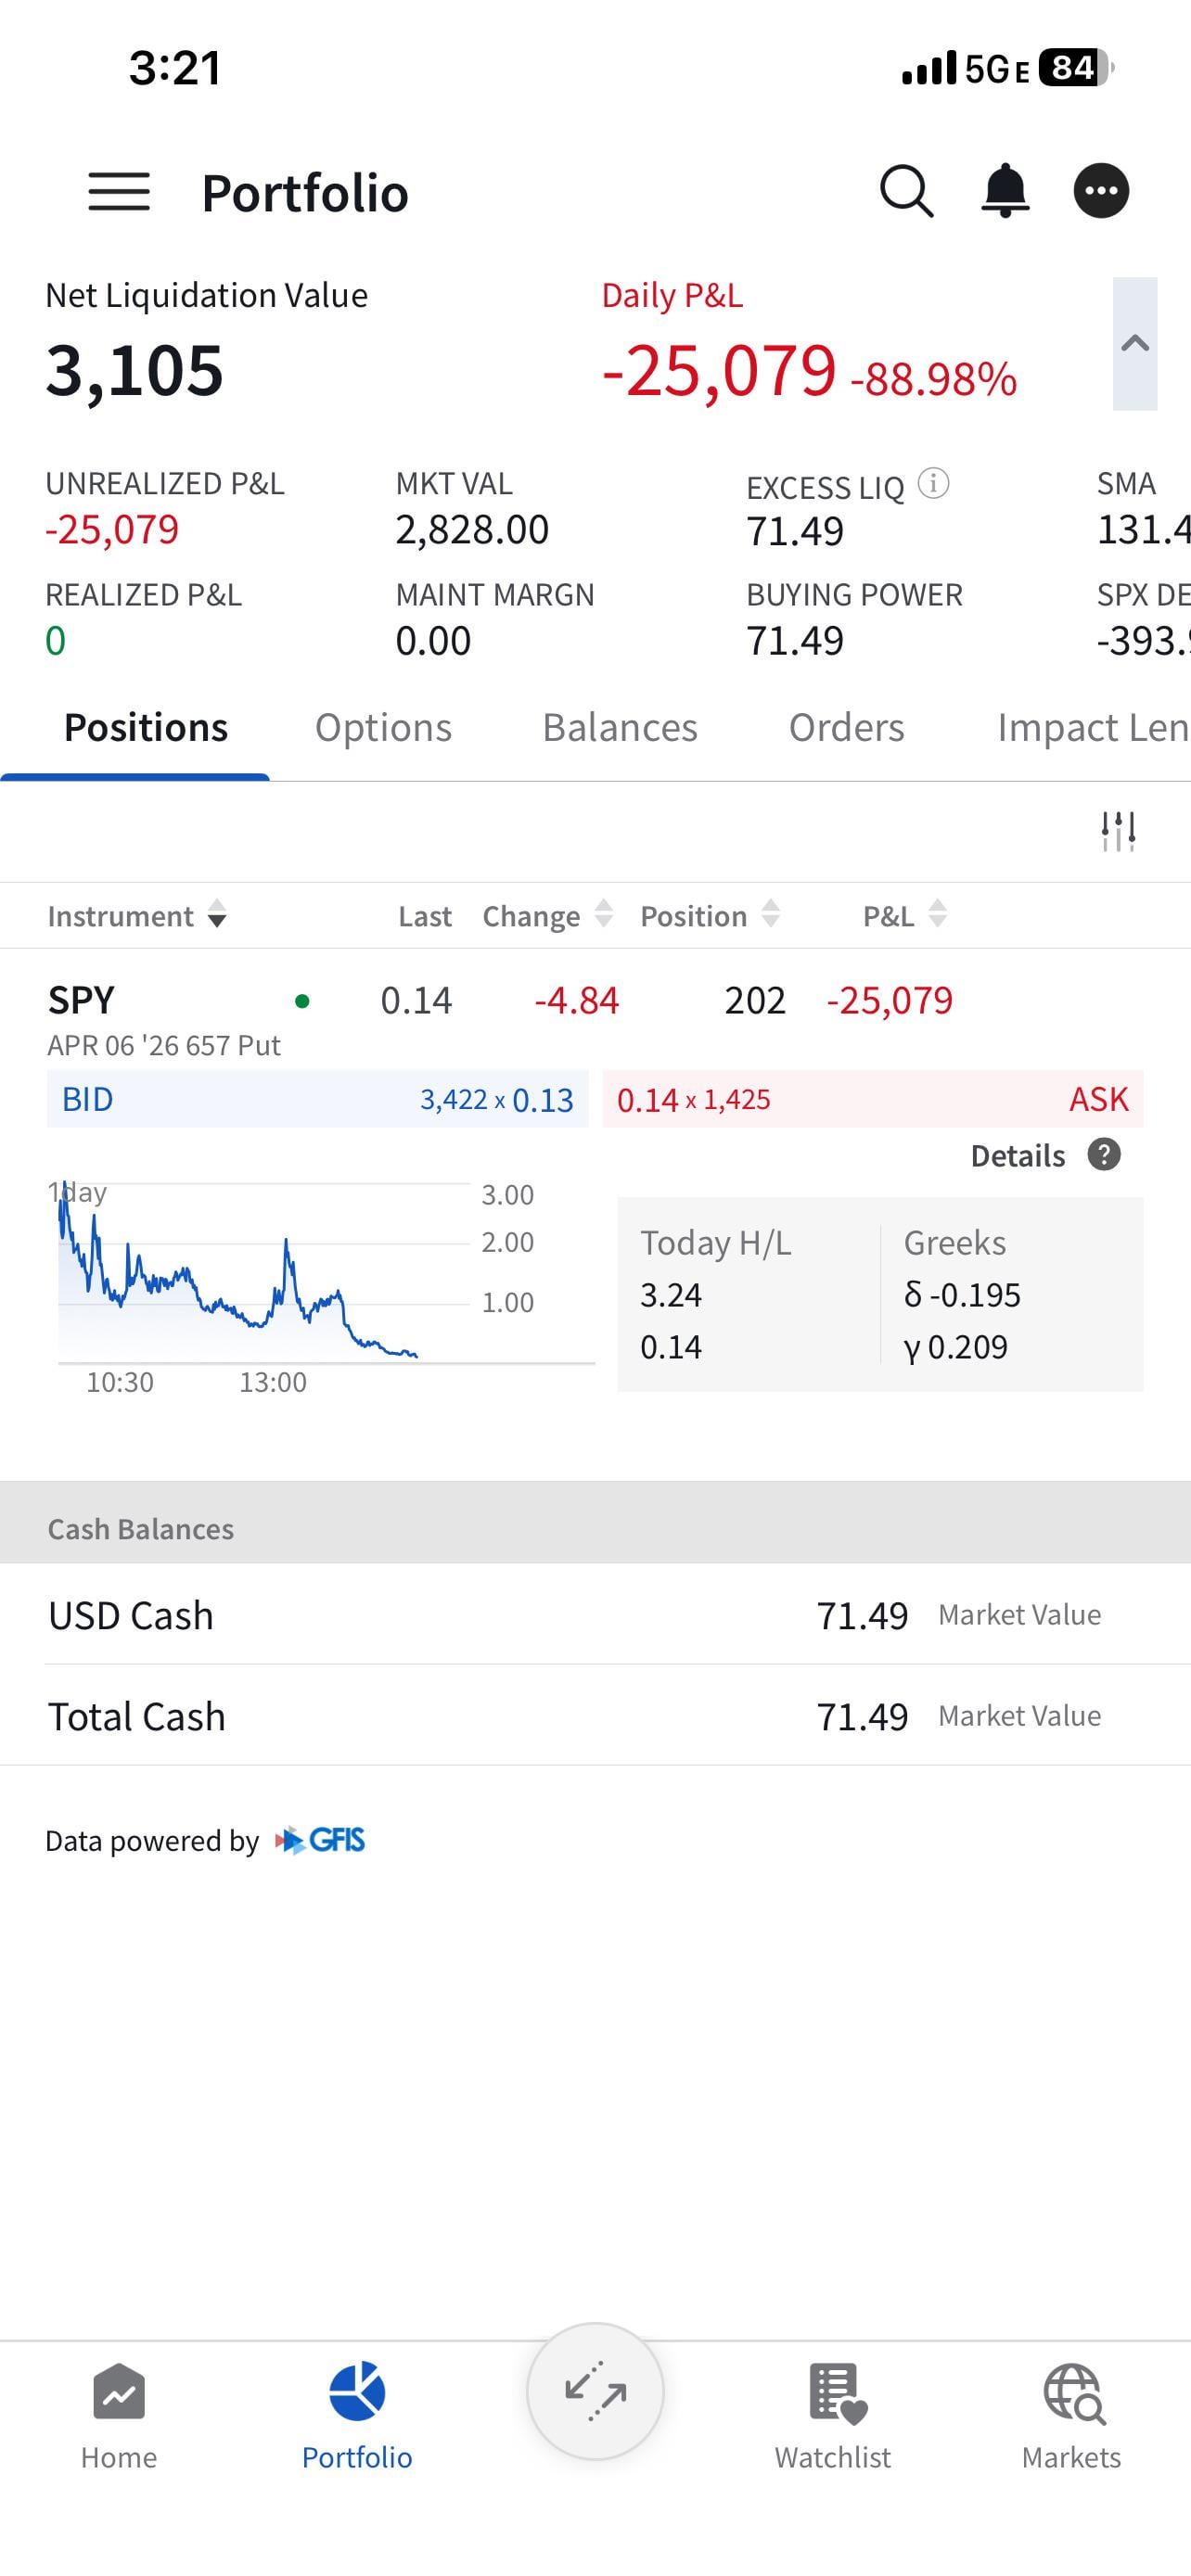
Task: Open the hamburger navigation menu
Action: pos(119,191)
